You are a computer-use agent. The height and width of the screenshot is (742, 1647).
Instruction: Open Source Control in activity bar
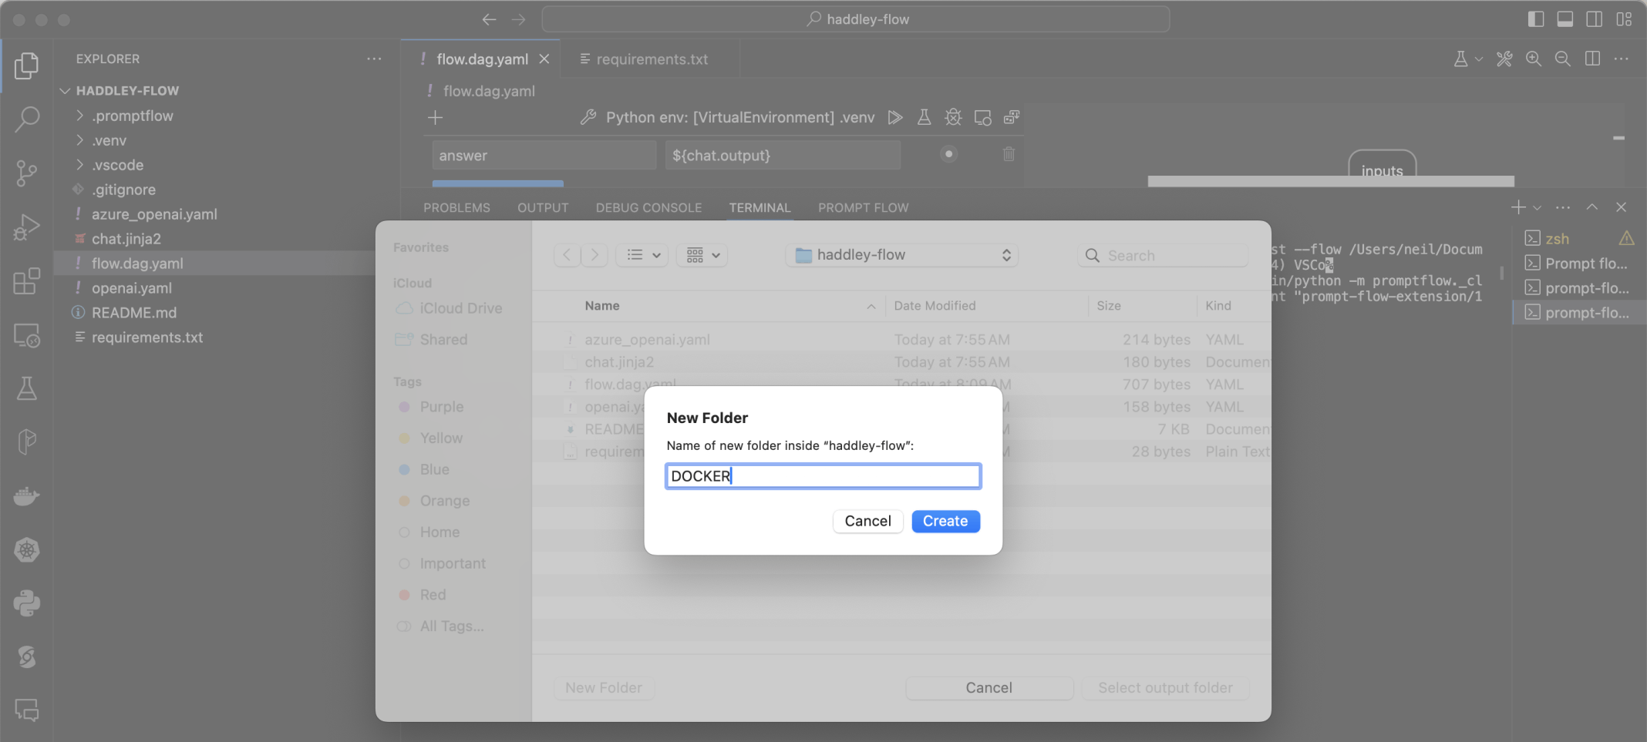[x=27, y=173]
